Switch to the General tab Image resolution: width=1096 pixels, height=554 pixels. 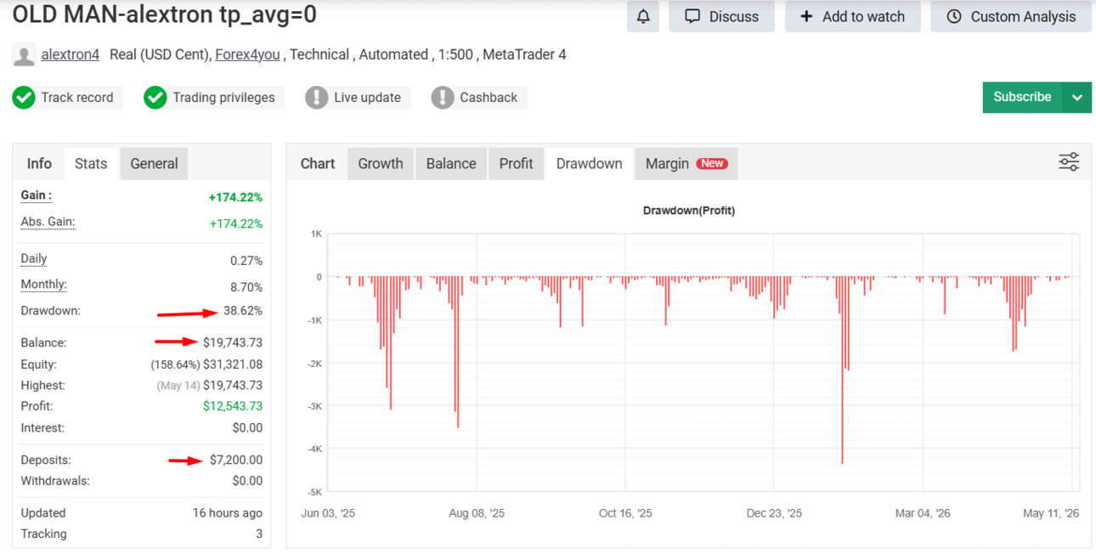pos(154,164)
